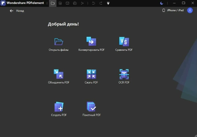The height and width of the screenshot is (137, 197).
Task: Click the Undo arrow icon
Action: 93,3
